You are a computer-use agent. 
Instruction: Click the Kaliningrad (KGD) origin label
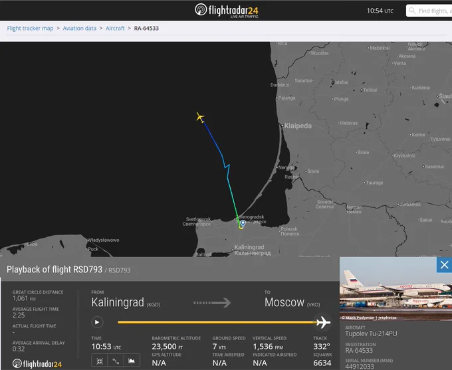[x=126, y=302]
